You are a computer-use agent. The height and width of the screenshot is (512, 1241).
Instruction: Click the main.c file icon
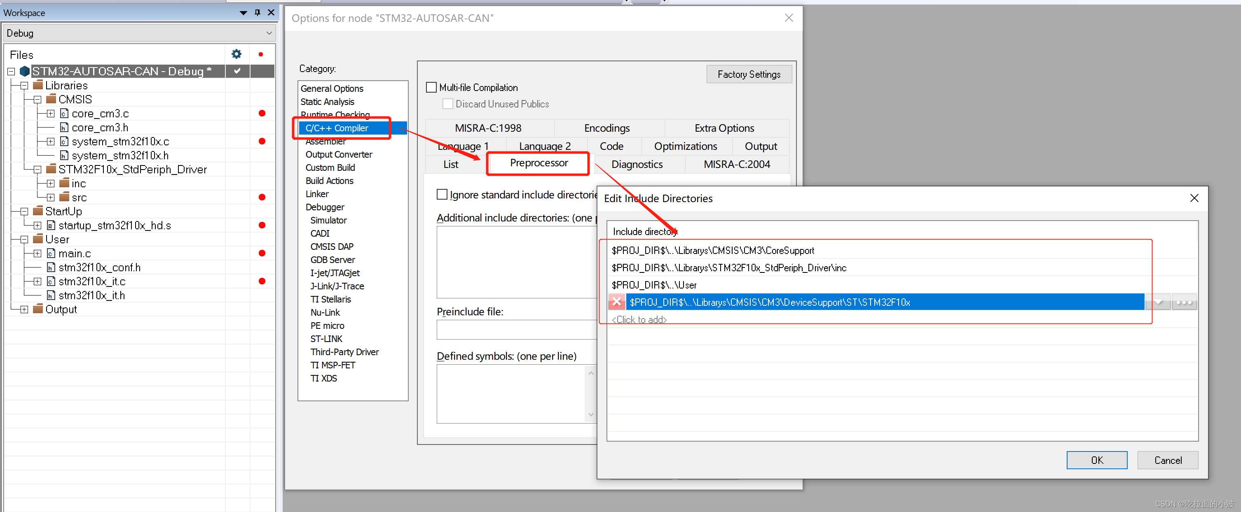51,253
